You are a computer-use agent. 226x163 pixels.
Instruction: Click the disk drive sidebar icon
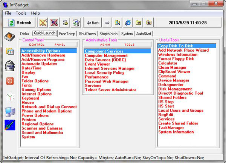point(10,37)
